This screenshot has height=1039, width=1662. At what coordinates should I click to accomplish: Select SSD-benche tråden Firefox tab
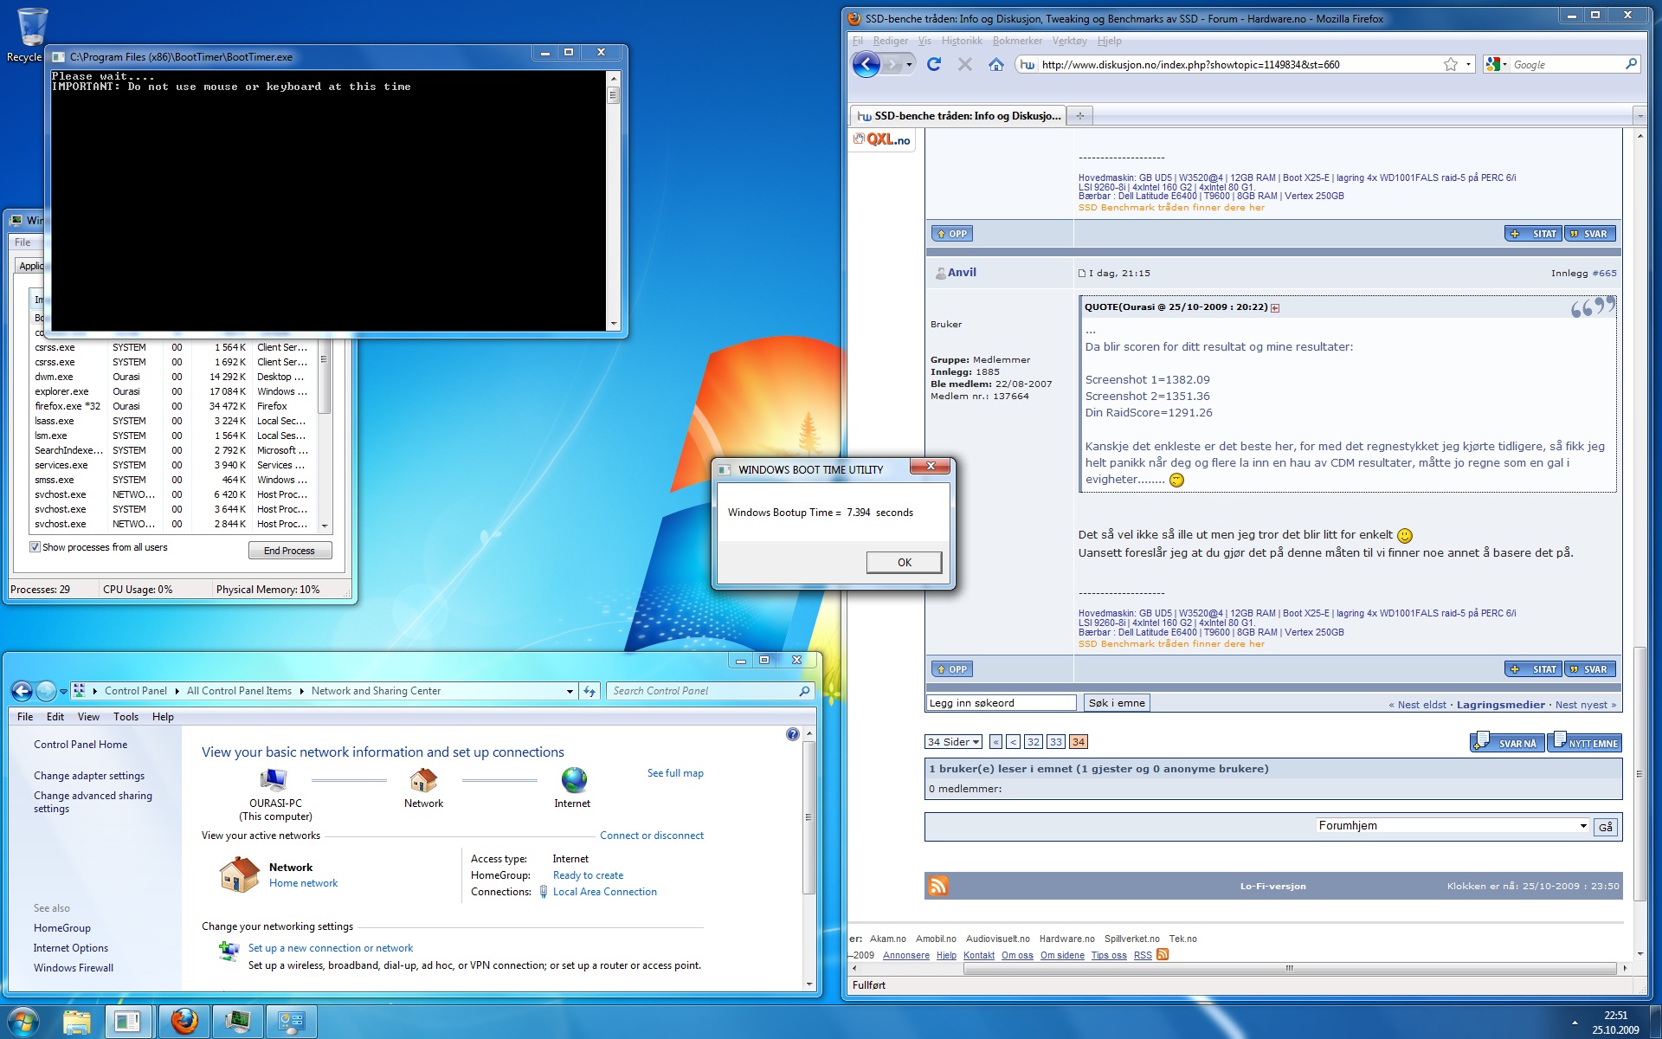tap(957, 115)
